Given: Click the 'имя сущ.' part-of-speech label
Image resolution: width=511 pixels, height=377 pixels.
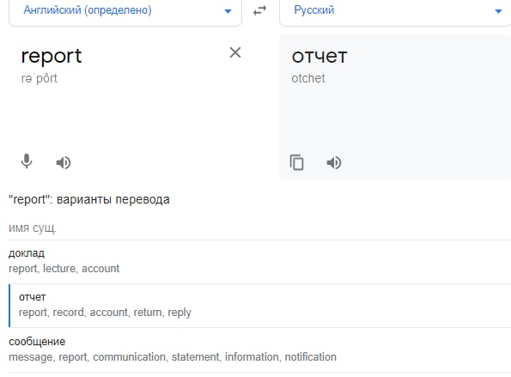Looking at the screenshot, I should click(33, 228).
